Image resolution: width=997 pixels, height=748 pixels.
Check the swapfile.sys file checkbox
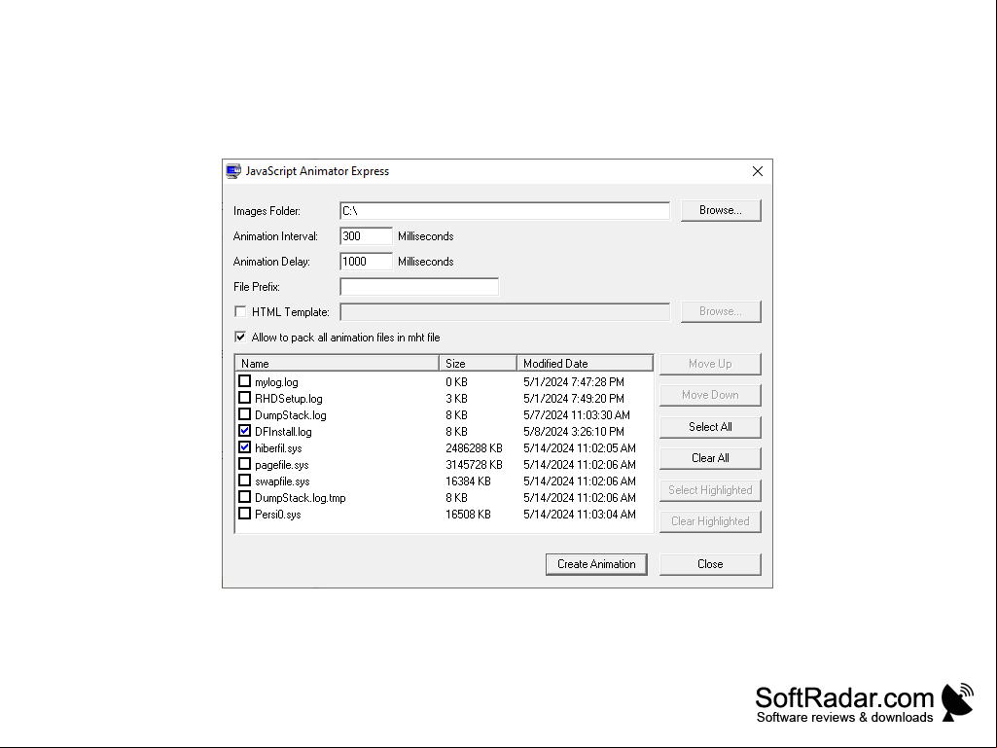tap(245, 481)
